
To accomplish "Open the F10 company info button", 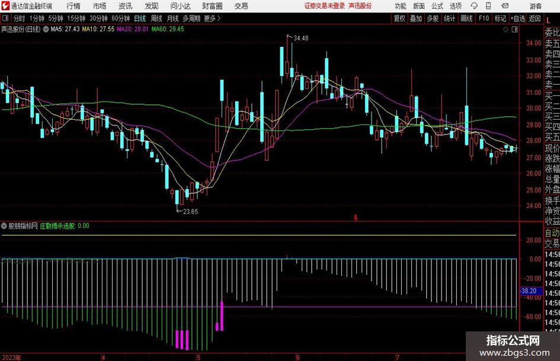I will click(x=484, y=18).
